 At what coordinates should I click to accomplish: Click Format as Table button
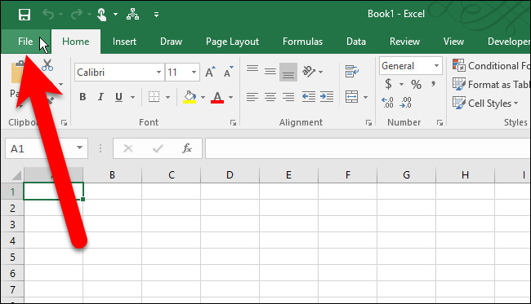pyautogui.click(x=491, y=85)
